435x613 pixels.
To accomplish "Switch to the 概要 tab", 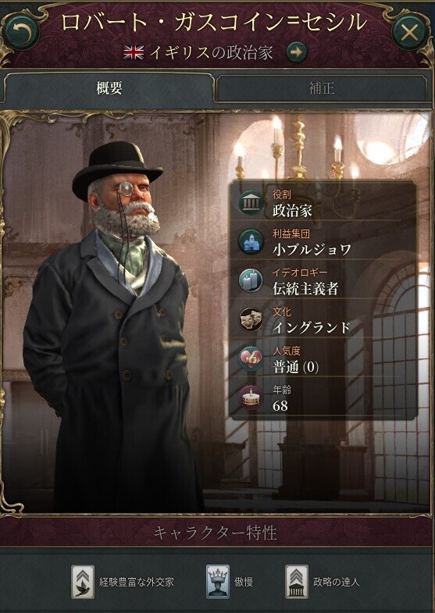I will click(109, 88).
